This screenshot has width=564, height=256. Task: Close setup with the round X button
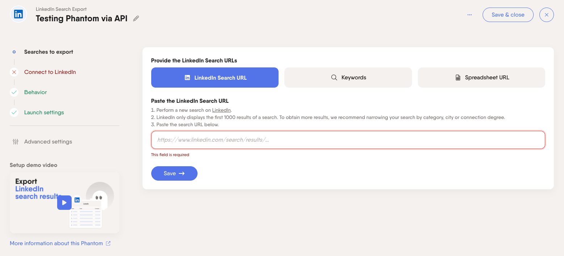click(546, 15)
